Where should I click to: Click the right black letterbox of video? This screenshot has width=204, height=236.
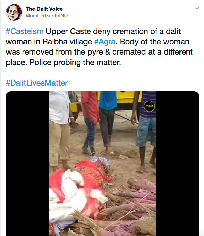point(177,164)
